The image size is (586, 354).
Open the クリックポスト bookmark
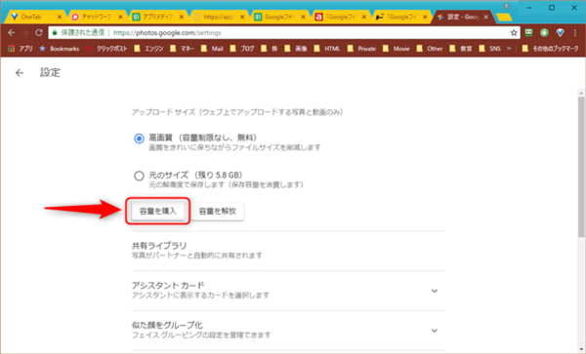[x=106, y=49]
